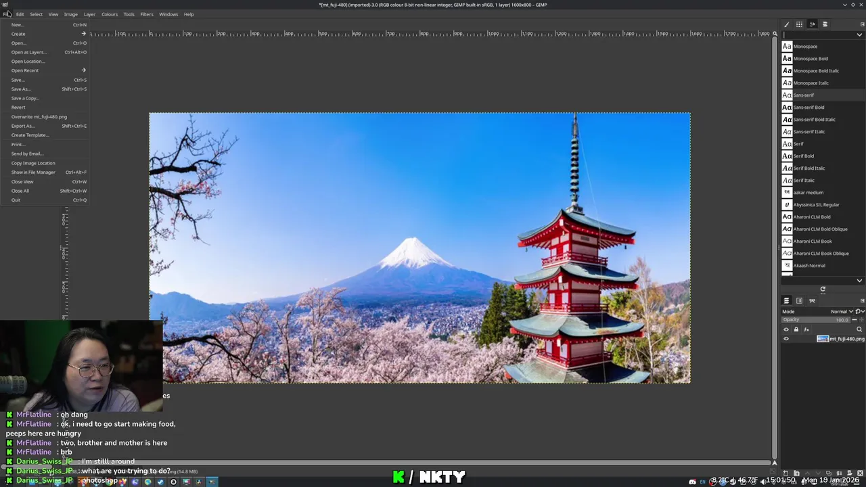Screen dimensions: 866x487
Task: Expand the chevron below the font list
Action: click(x=859, y=281)
